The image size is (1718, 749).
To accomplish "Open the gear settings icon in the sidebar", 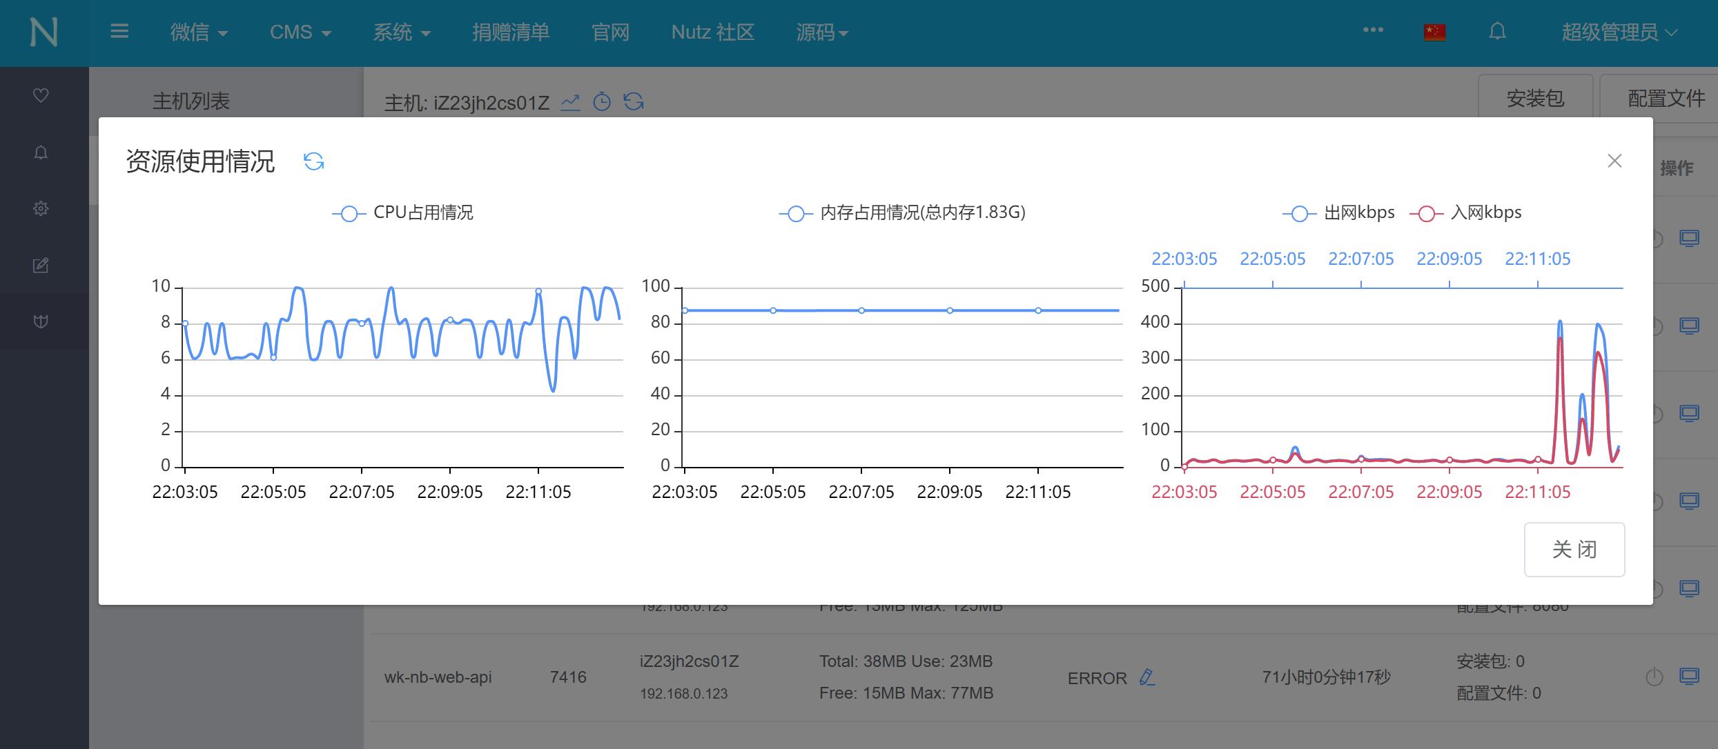I will 41,208.
